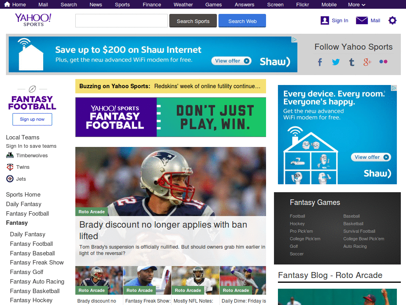
Task: Open News in the top navigation bar
Action: pyautogui.click(x=96, y=5)
